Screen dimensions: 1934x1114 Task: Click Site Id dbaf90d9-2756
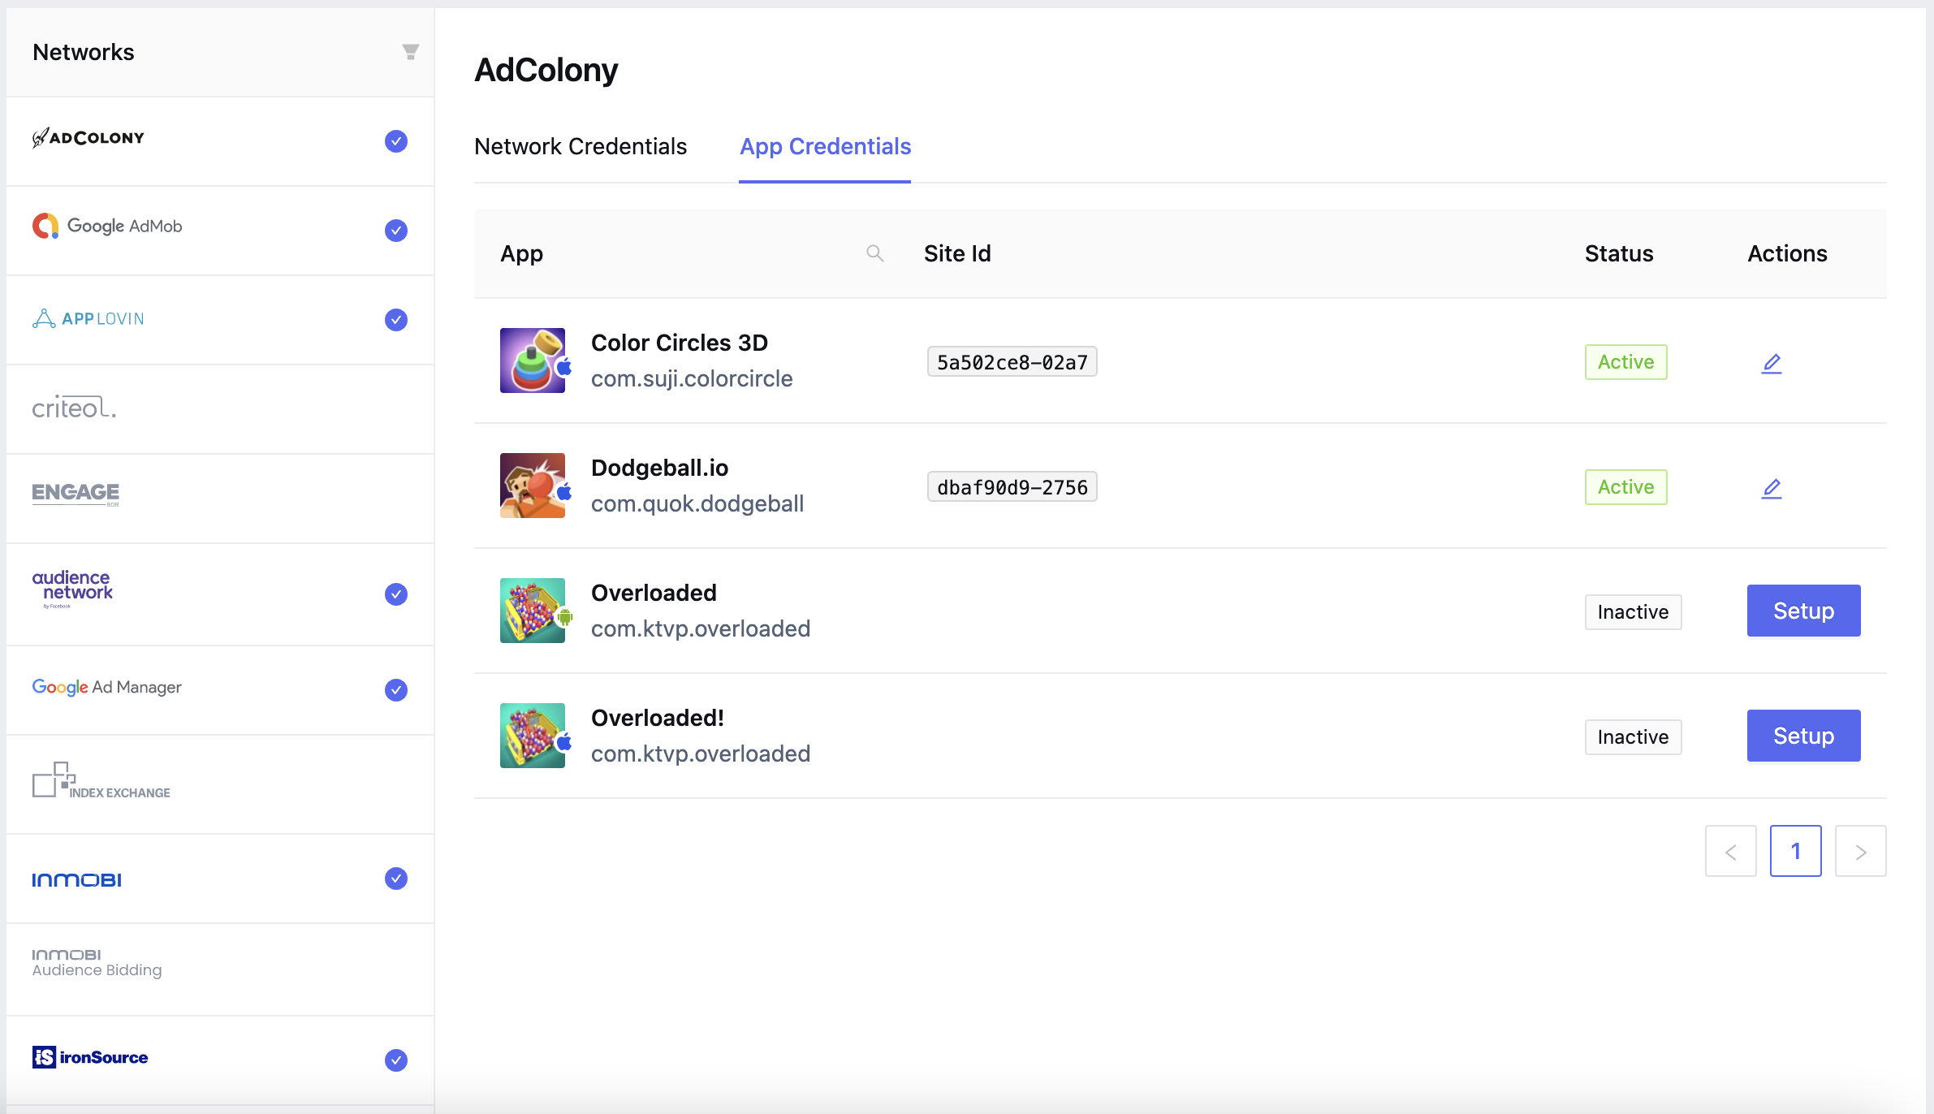[x=1012, y=487]
